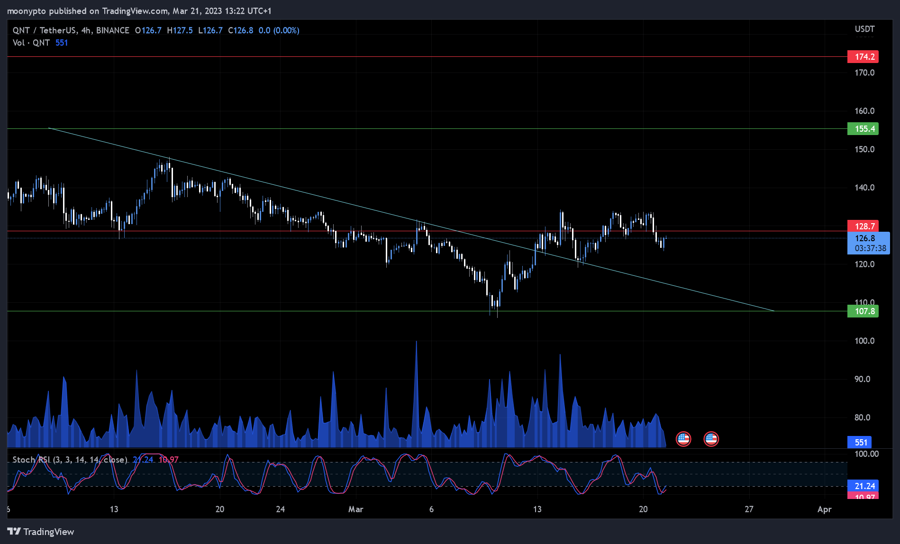Click the 155.4 green price label
900x544 pixels.
863,129
